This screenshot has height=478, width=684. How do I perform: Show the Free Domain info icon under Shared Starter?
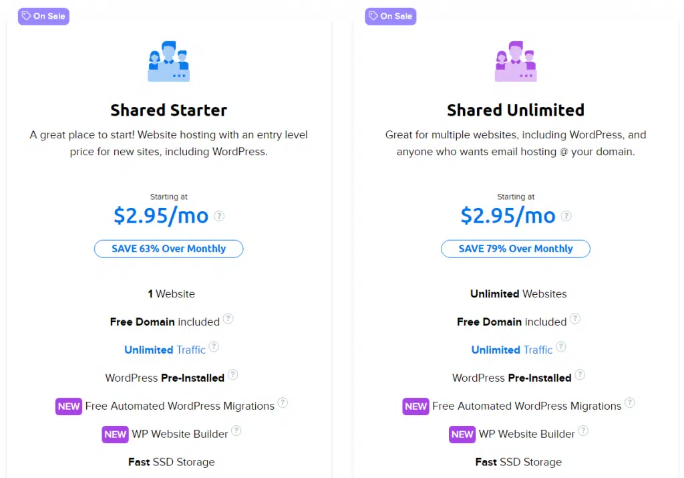click(228, 319)
